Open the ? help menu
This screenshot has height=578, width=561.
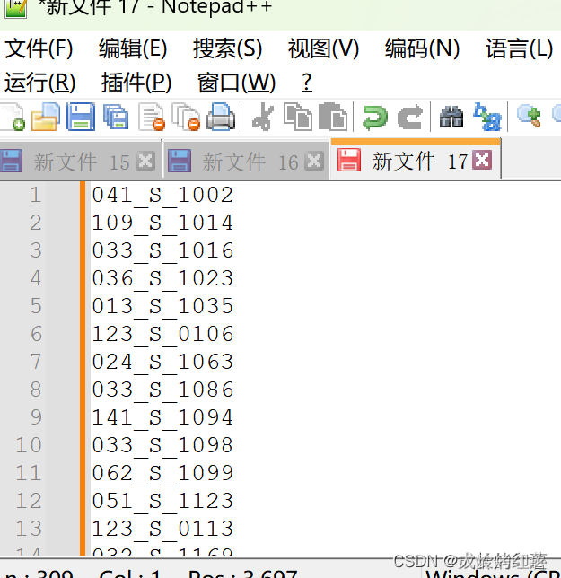pos(307,83)
